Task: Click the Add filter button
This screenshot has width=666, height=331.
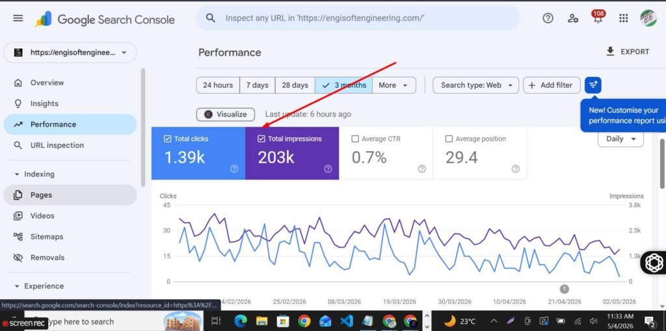Action: click(552, 85)
